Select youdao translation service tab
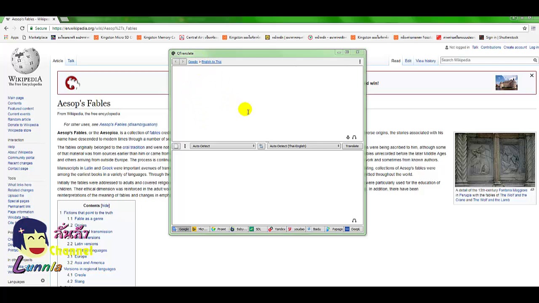The height and width of the screenshot is (303, 539). [296, 229]
